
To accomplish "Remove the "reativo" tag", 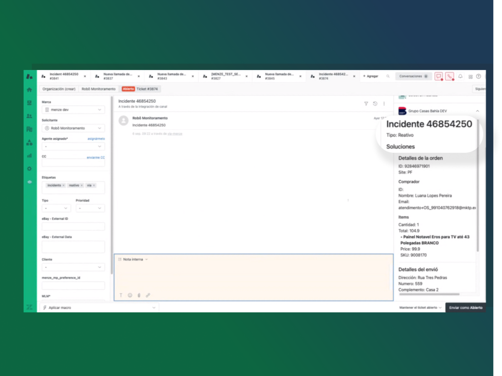I will pos(81,186).
